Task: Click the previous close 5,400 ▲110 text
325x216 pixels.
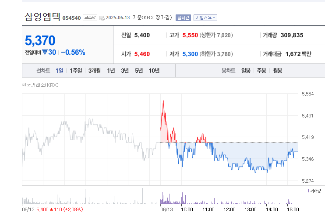Action: click(60, 209)
